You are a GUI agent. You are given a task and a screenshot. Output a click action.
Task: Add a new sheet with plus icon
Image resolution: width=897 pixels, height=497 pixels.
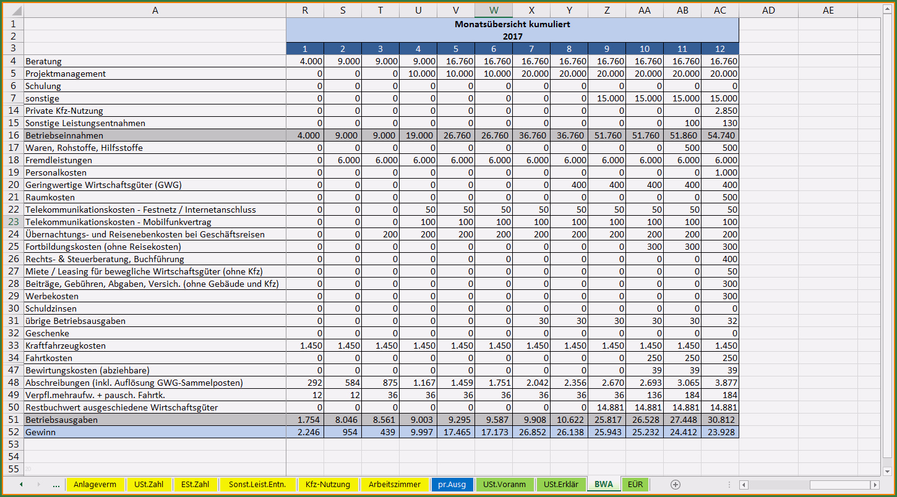pyautogui.click(x=676, y=485)
